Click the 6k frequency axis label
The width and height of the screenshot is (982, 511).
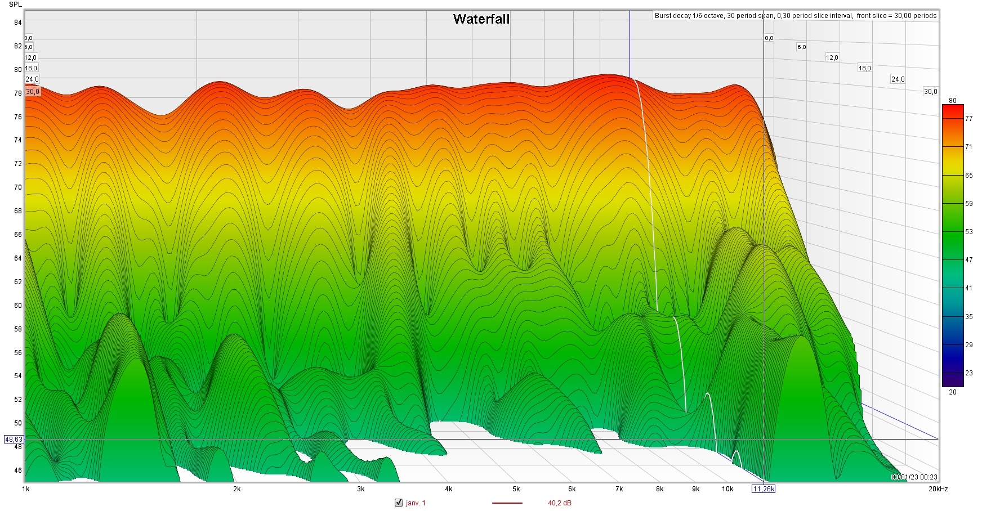pos(572,489)
